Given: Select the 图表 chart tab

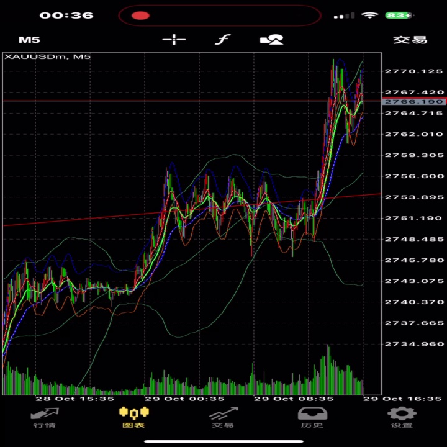Looking at the screenshot, I should tap(134, 418).
